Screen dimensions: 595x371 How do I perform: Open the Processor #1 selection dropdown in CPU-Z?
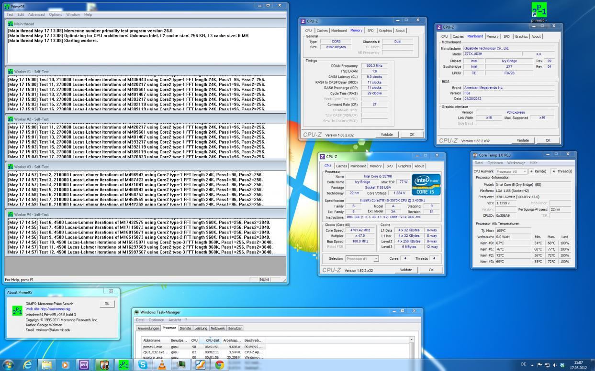(362, 258)
